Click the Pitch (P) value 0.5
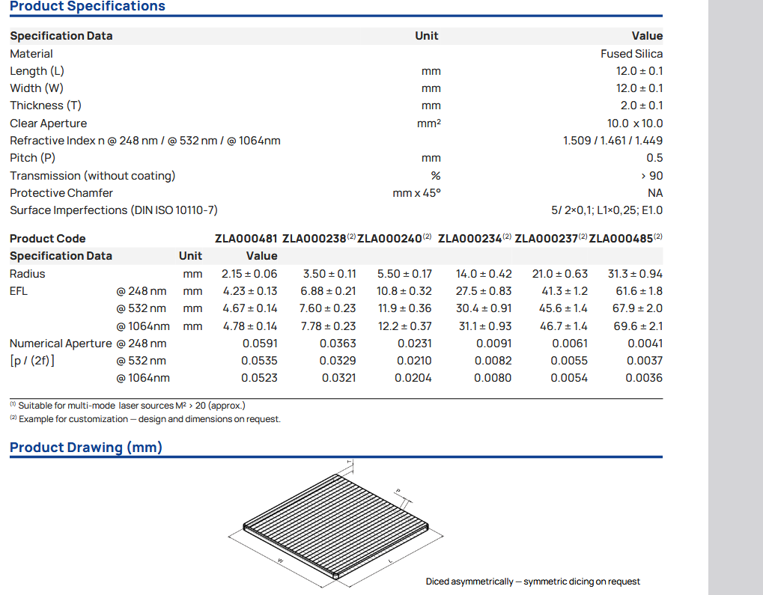The image size is (763, 595). click(x=654, y=158)
